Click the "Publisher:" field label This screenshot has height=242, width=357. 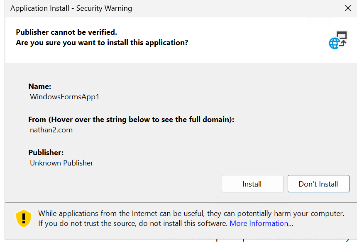coord(46,153)
